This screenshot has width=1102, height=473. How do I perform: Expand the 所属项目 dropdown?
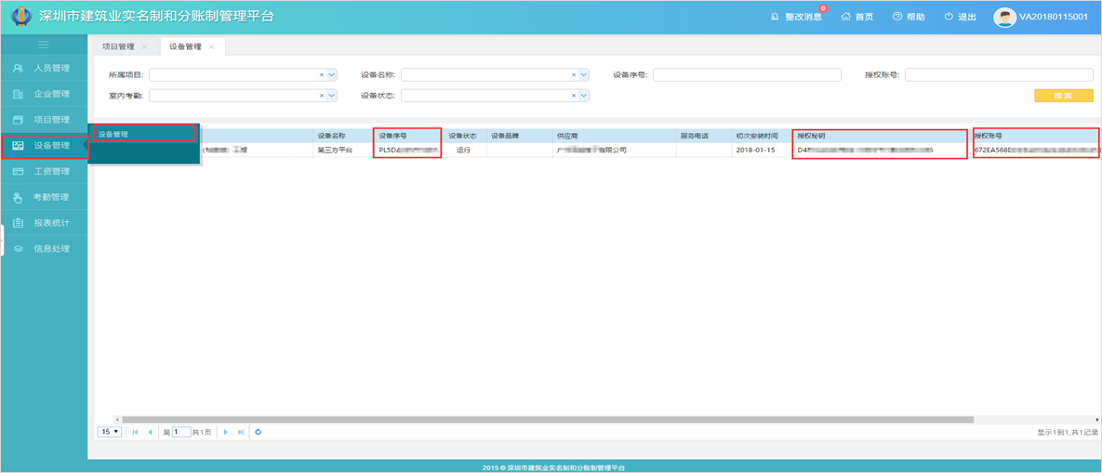click(x=332, y=75)
